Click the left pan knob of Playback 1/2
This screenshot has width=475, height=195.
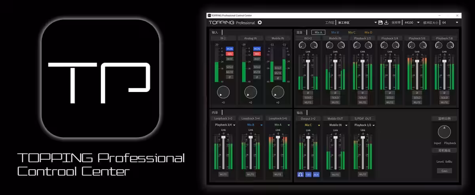tap(357, 46)
